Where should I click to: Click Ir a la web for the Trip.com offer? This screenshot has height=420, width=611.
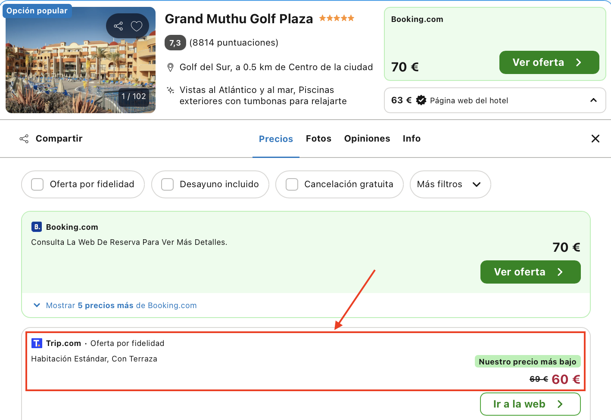(x=530, y=404)
